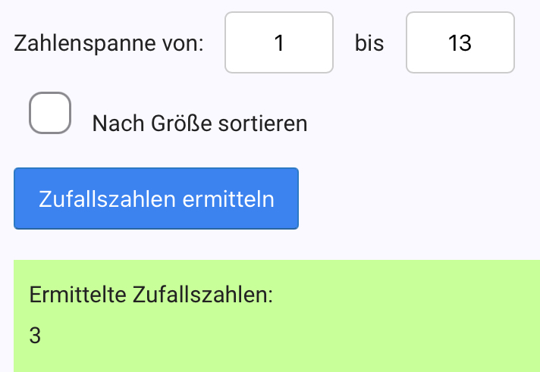Screen dimensions: 540x372
Task: Select the lower bound input box
Action: point(279,42)
